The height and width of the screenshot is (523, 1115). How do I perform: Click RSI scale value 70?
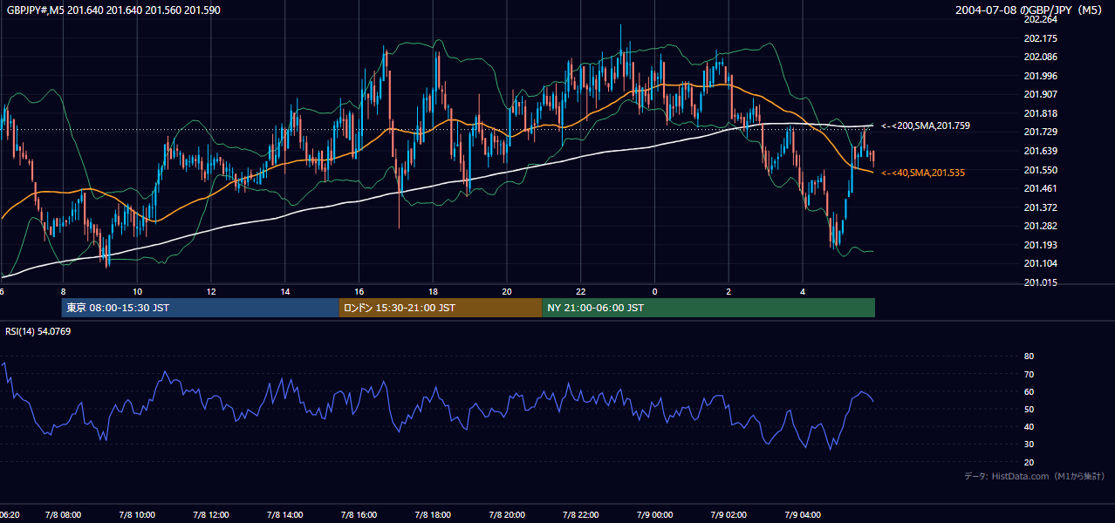(x=1029, y=374)
